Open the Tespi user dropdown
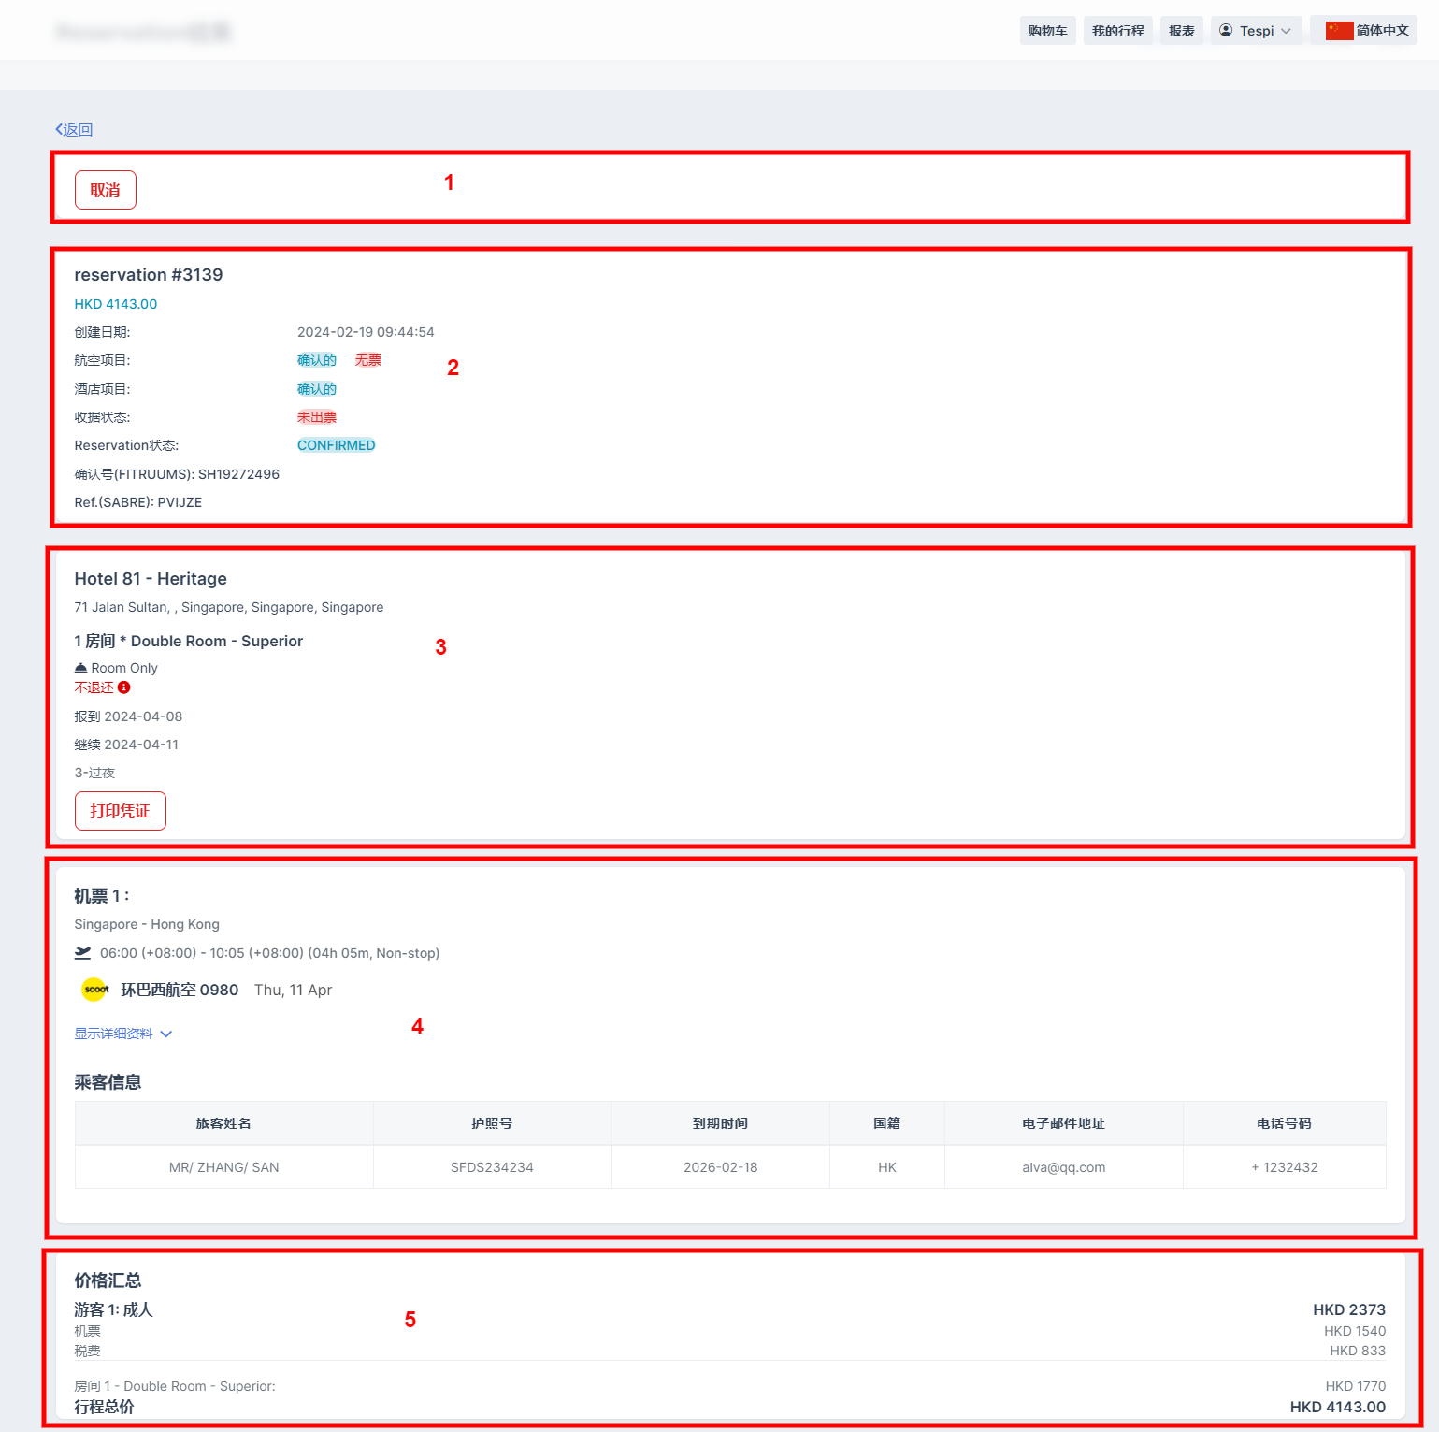Viewport: 1439px width, 1432px height. click(1256, 31)
